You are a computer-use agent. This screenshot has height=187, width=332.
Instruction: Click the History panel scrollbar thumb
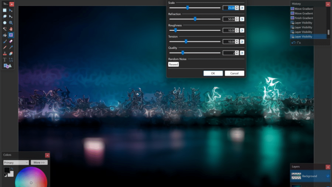(x=328, y=32)
